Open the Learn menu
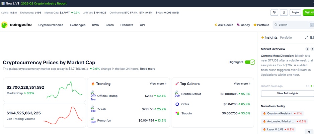Screen dimensions: 314x134 point(109,25)
